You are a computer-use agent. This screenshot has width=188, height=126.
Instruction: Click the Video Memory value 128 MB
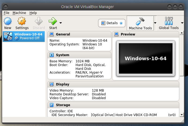coord(98,91)
